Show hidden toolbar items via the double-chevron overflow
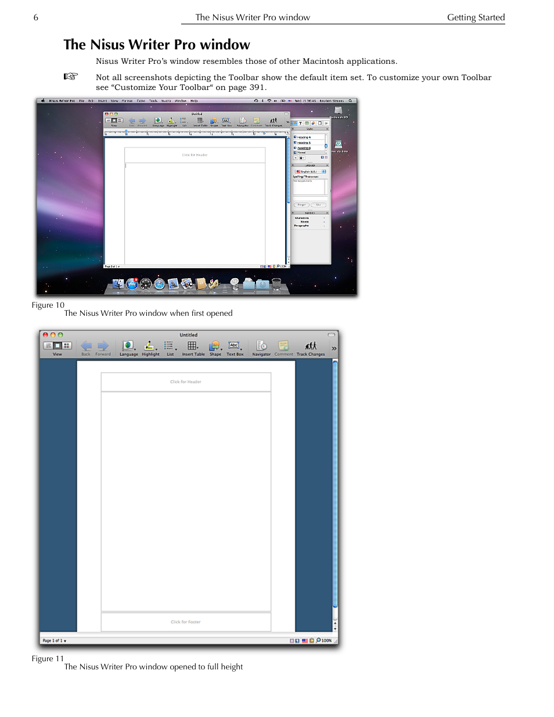Image resolution: width=554 pixels, height=717 pixels. pyautogui.click(x=334, y=348)
